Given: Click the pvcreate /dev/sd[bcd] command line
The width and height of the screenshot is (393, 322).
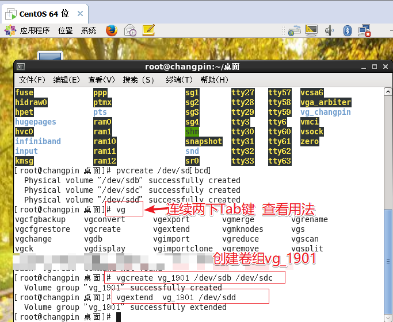Looking at the screenshot, I should tap(163, 170).
